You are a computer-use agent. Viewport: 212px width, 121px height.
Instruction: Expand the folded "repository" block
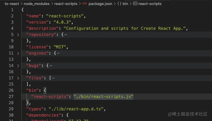pyautogui.click(x=18, y=35)
